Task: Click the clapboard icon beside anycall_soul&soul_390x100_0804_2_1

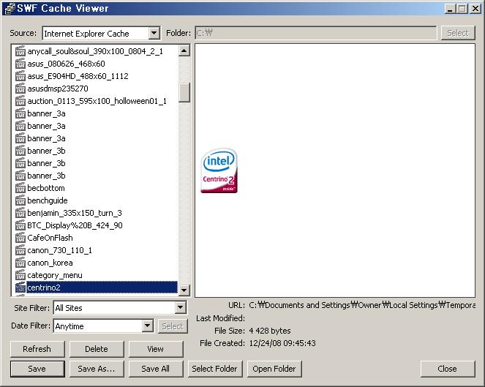Action: click(20, 51)
